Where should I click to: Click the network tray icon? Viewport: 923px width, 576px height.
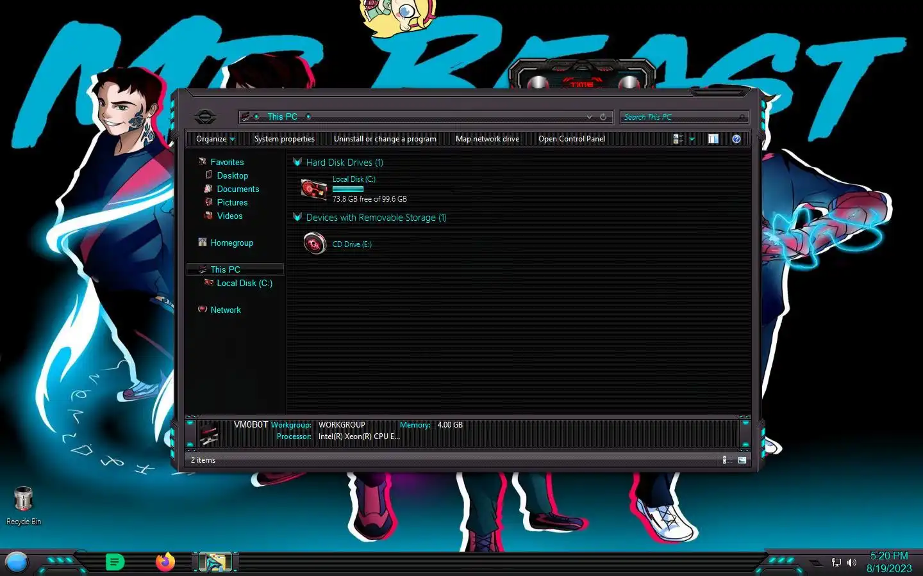point(836,563)
